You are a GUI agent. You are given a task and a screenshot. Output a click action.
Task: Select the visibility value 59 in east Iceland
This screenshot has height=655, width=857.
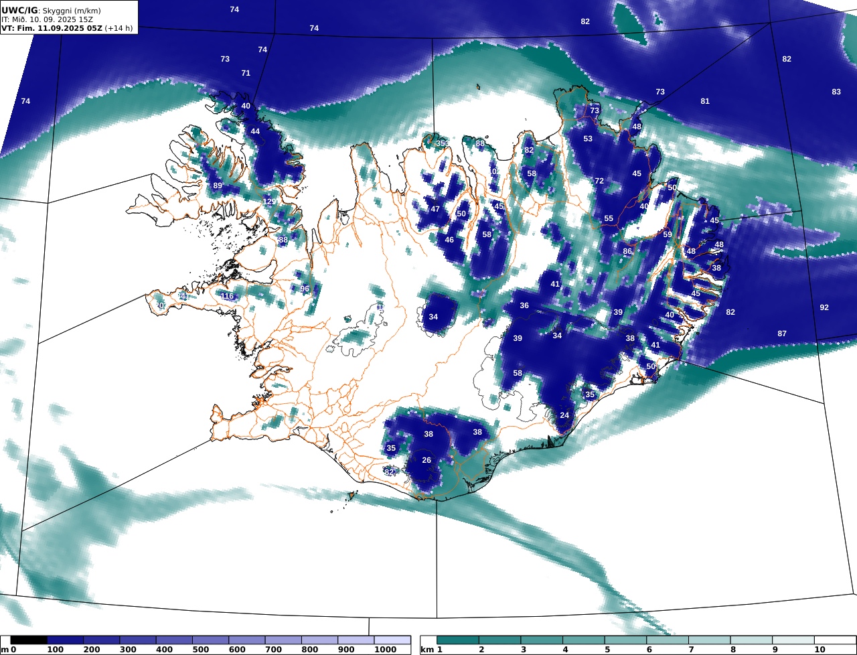coord(668,234)
